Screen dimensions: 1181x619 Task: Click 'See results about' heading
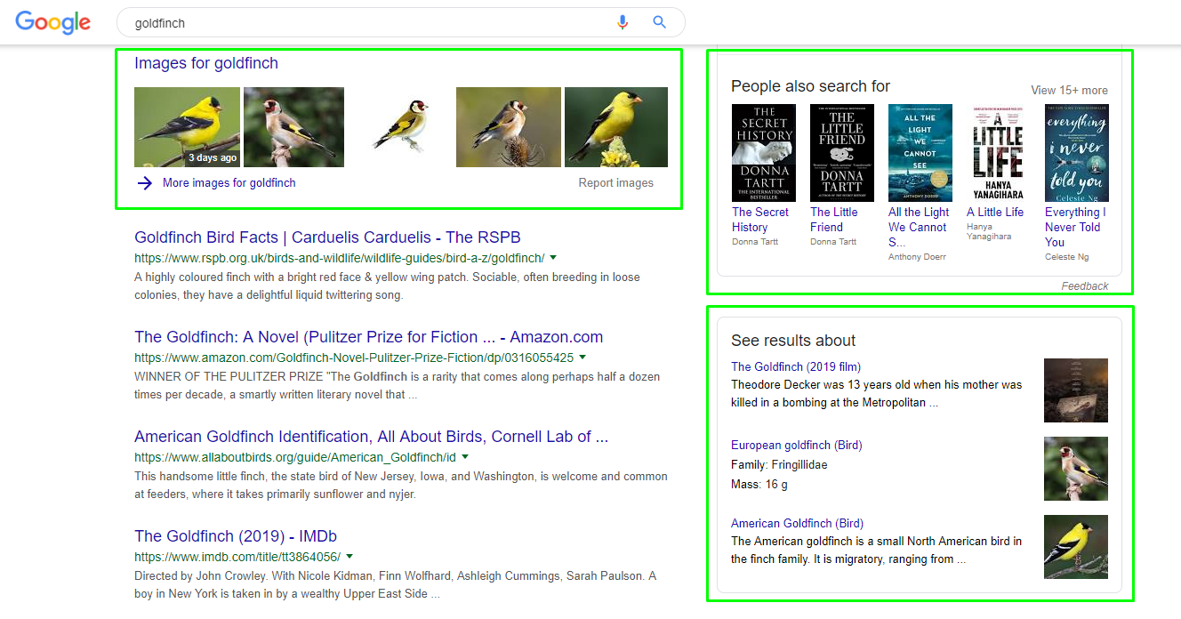click(x=793, y=341)
